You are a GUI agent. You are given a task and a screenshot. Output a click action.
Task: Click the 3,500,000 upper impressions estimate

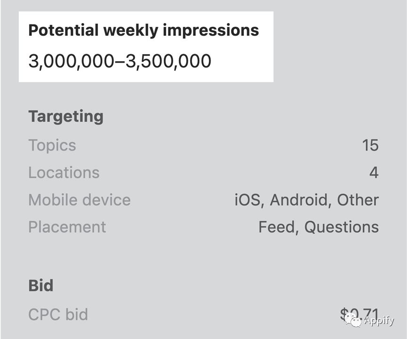click(168, 62)
